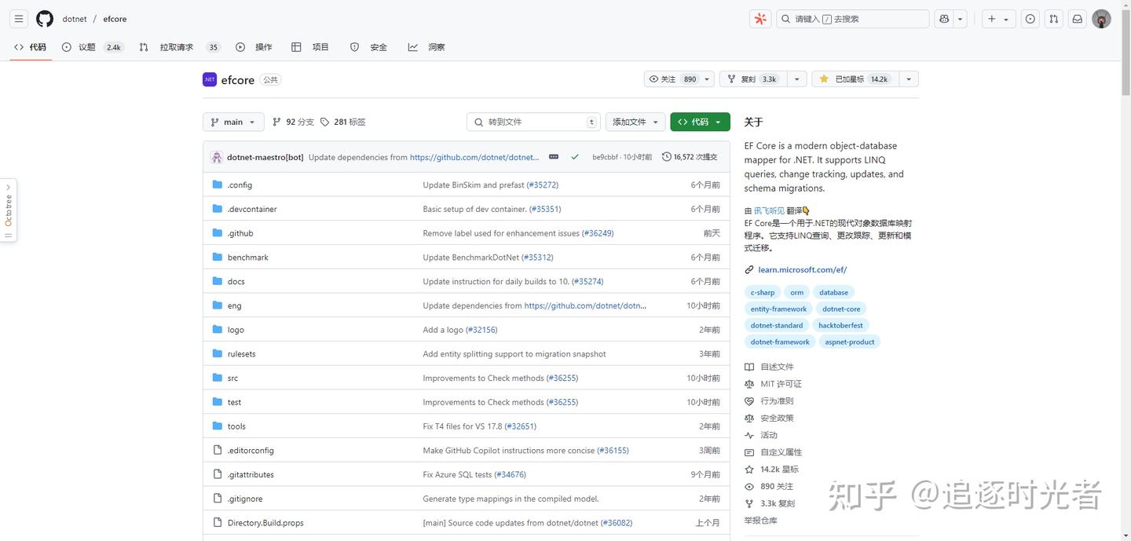Image resolution: width=1131 pixels, height=541 pixels.
Task: Expand the commit message ellipsis
Action: pyautogui.click(x=554, y=157)
